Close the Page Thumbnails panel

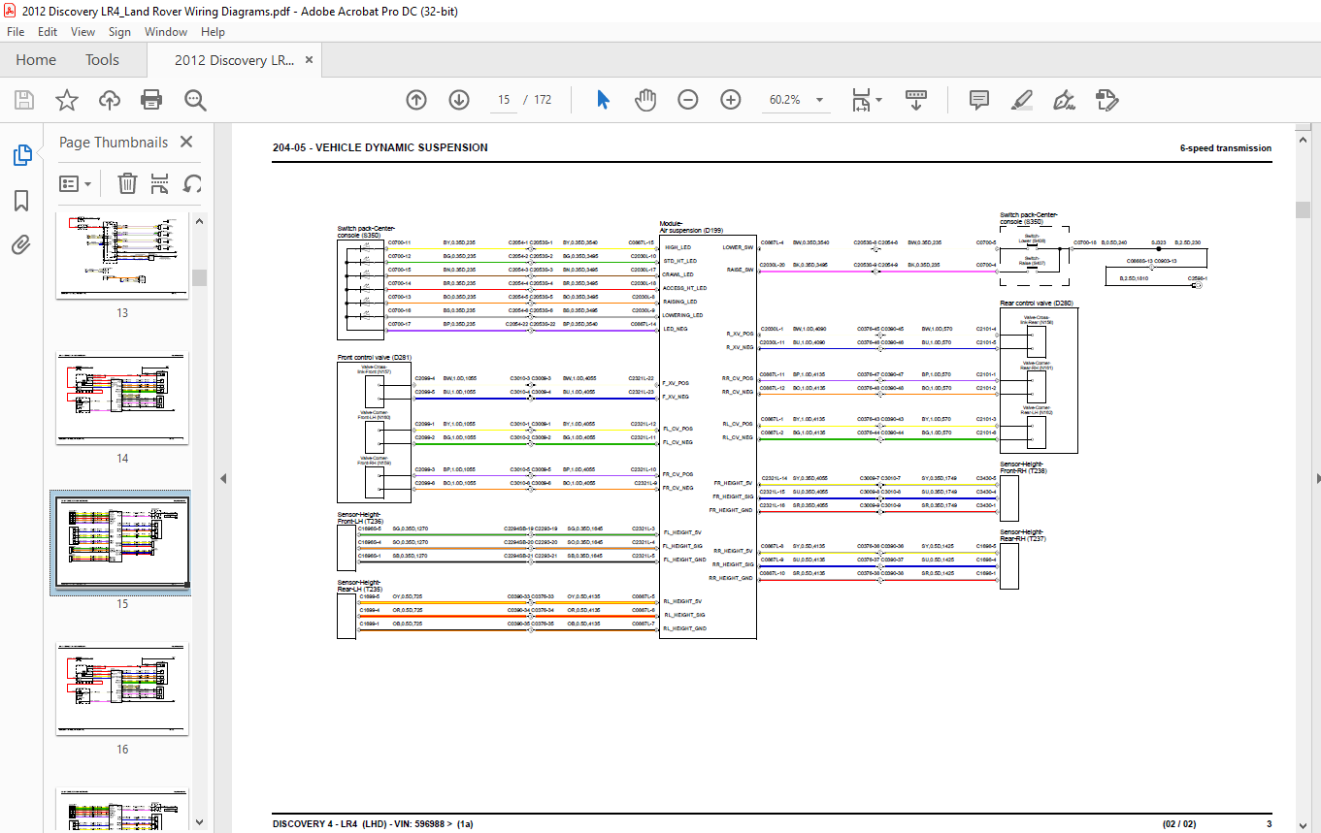[186, 143]
